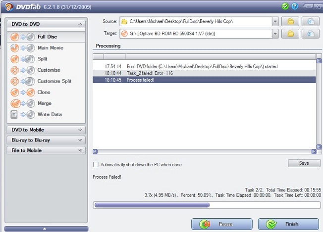This screenshot has height=232, width=323.
Task: Expand the Blu-ray to Blu-ray section
Action: [x=46, y=140]
